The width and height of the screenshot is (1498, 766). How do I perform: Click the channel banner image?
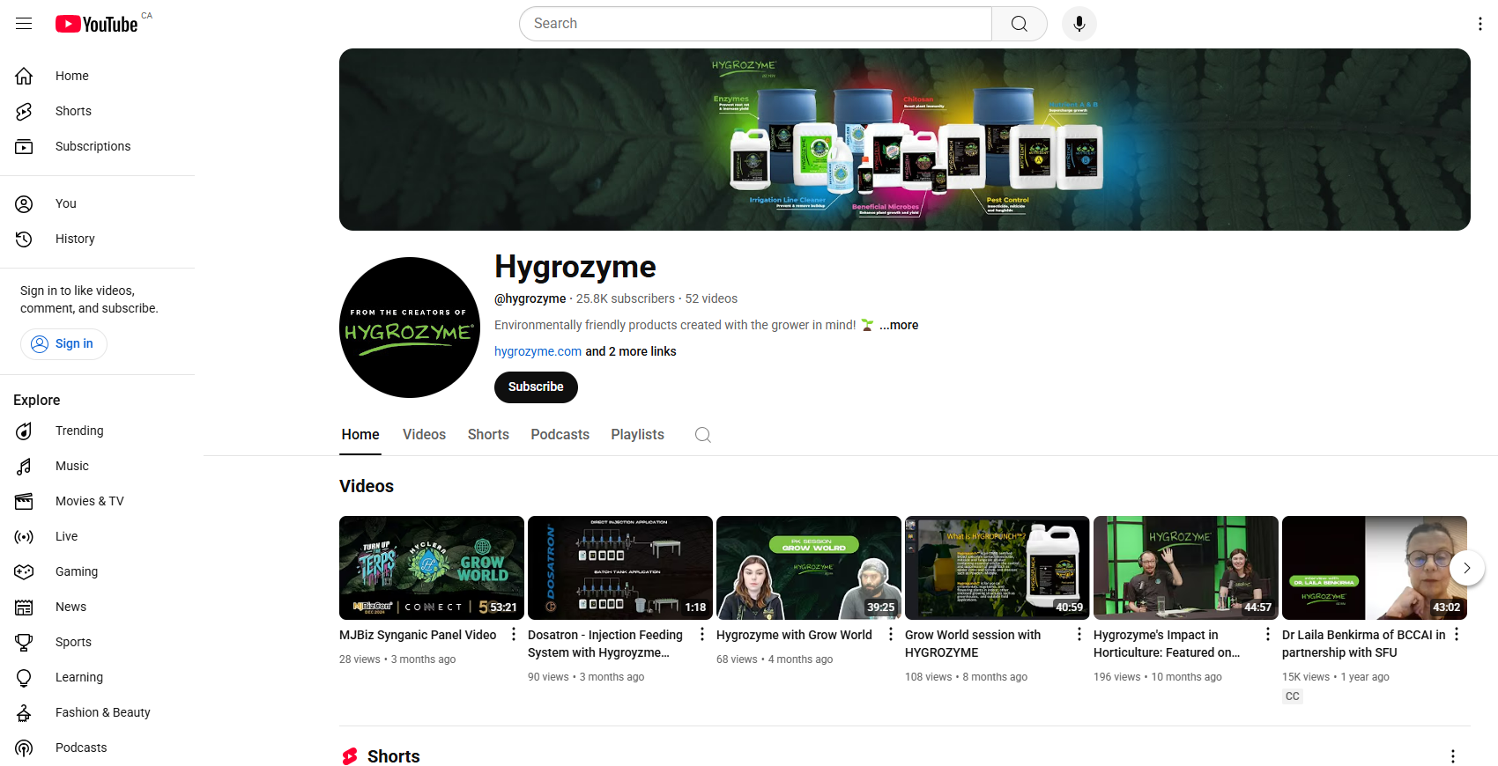[x=905, y=140]
